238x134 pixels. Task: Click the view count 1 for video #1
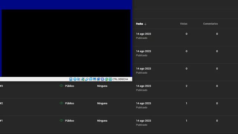click(x=186, y=121)
